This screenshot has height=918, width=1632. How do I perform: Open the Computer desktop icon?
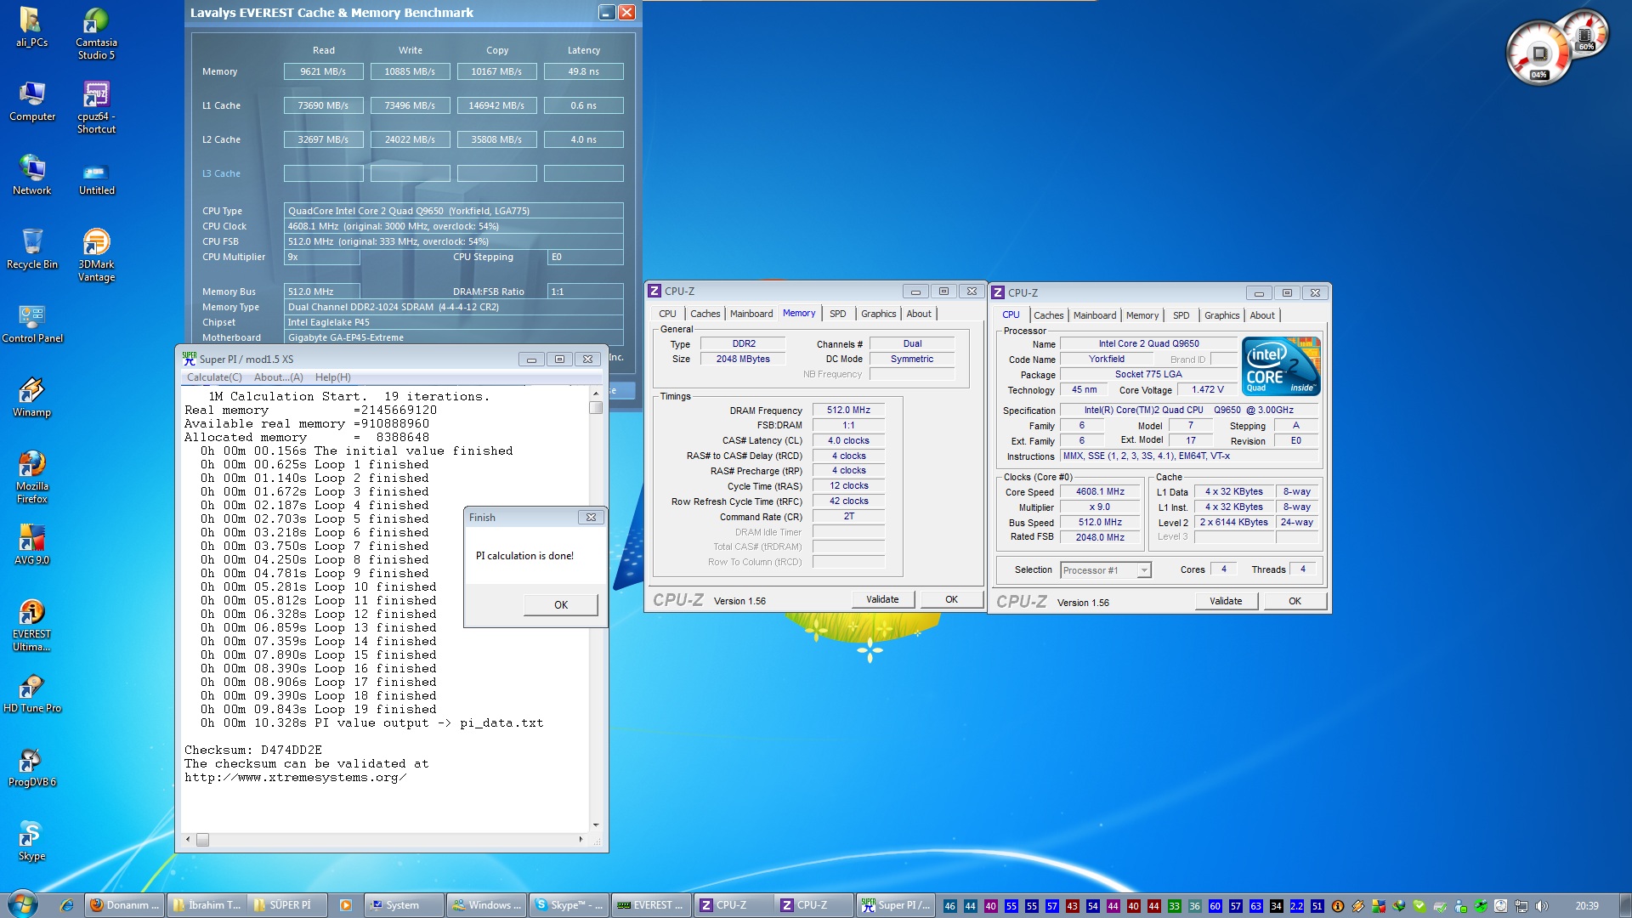[x=31, y=102]
